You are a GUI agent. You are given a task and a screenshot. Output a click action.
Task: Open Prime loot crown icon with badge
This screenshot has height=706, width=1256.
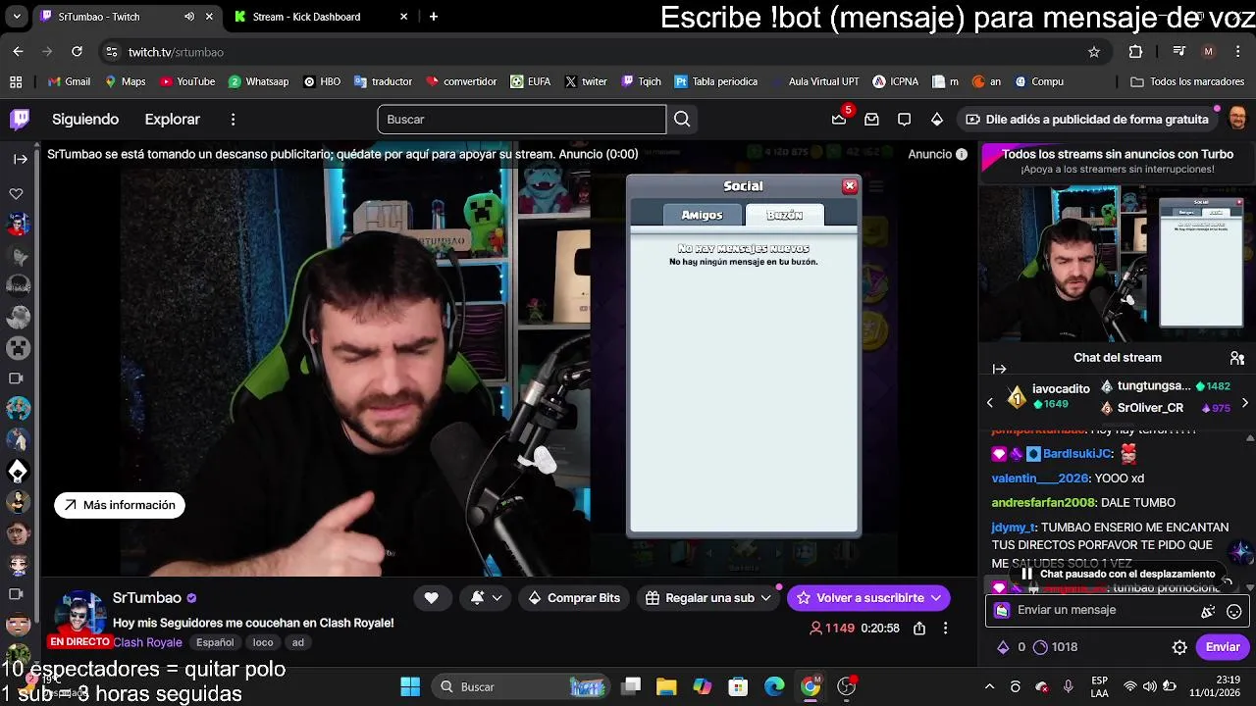click(x=840, y=119)
